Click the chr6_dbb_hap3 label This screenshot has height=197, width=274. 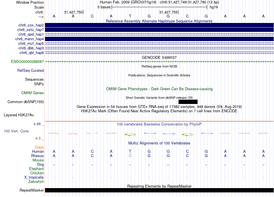[x=31, y=48]
